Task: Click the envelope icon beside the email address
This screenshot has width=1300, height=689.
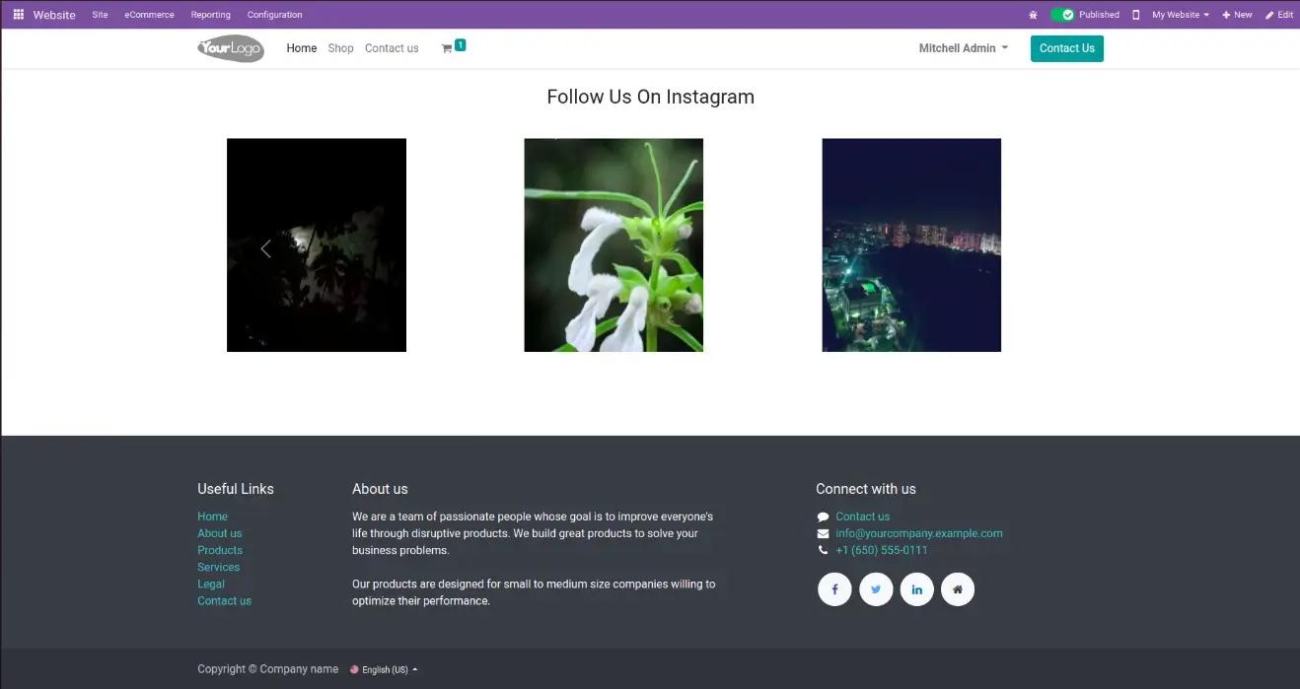Action: pos(824,533)
